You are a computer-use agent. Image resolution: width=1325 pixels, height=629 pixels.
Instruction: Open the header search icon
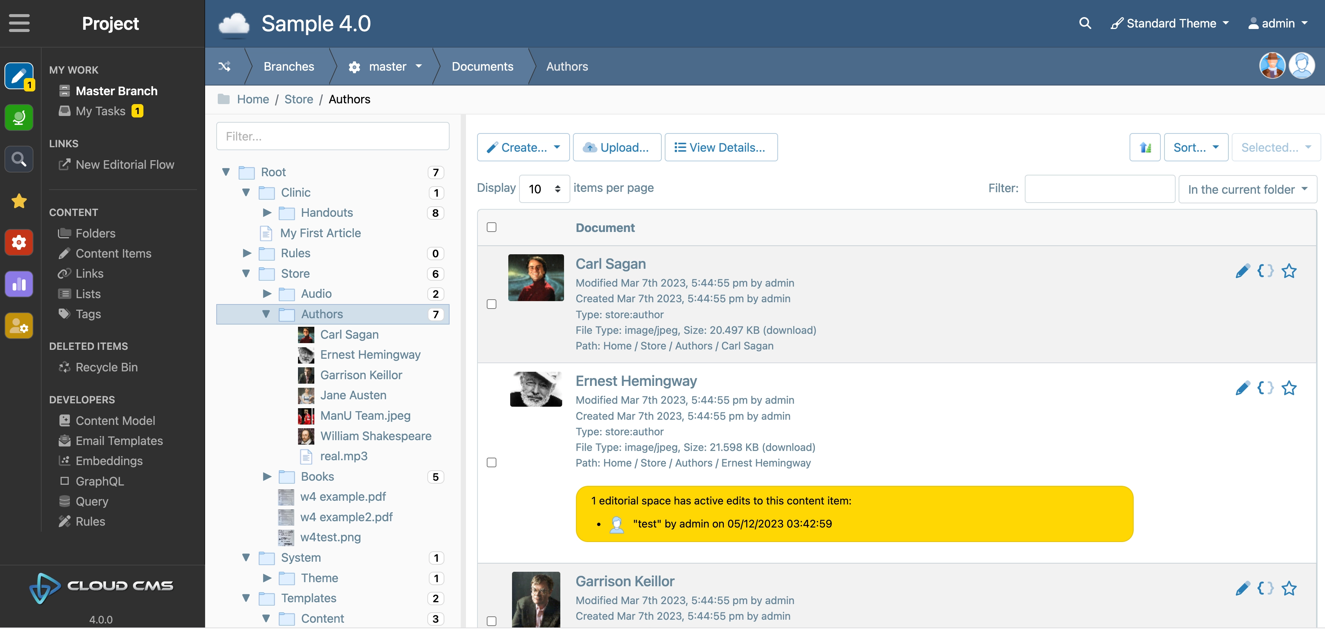(x=1084, y=23)
